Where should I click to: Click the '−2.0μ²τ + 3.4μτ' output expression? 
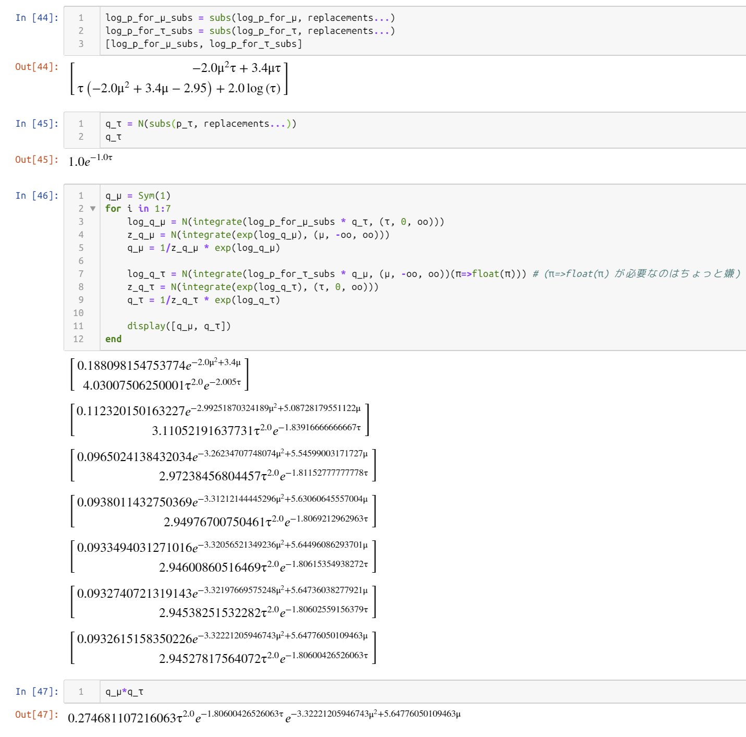[x=237, y=68]
